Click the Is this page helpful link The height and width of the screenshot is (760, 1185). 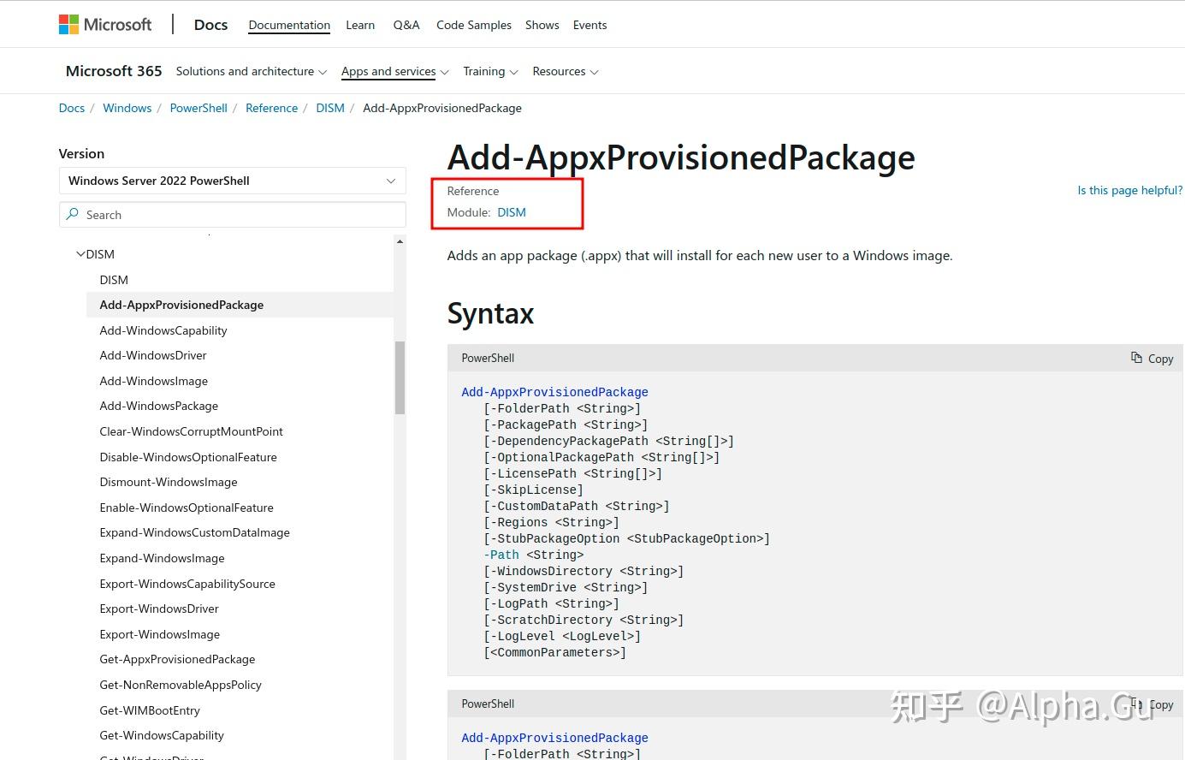point(1129,189)
